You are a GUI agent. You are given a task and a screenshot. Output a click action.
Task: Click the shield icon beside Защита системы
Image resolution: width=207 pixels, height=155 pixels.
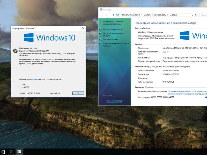101,40
